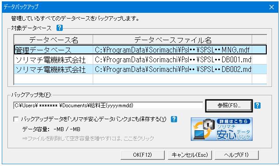The image size is (280, 166).
Task: Open ヘルプ(F1) button
Action: point(236,155)
